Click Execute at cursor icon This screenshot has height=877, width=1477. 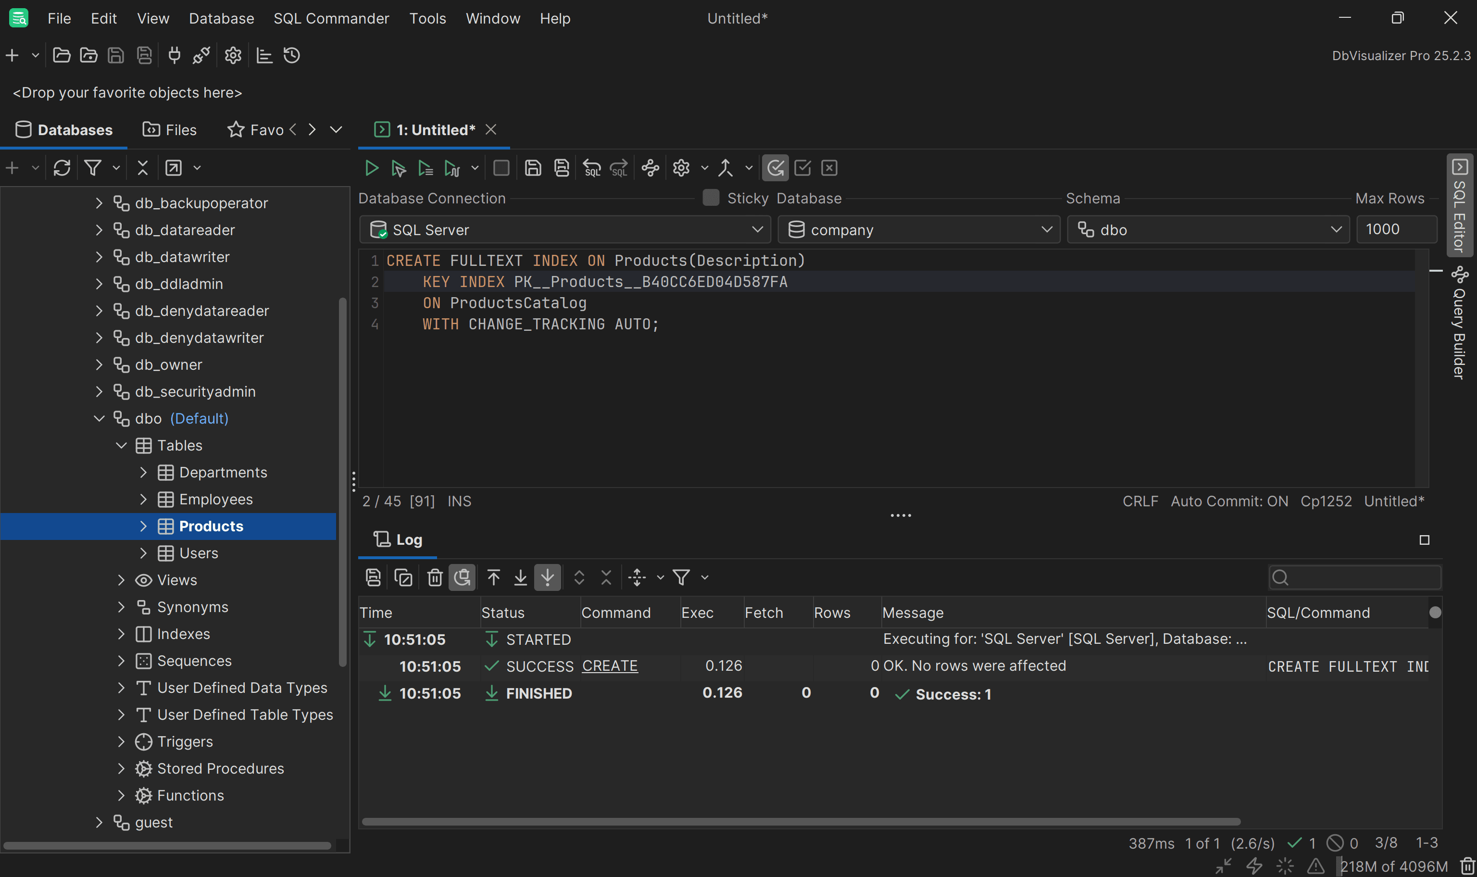(398, 168)
